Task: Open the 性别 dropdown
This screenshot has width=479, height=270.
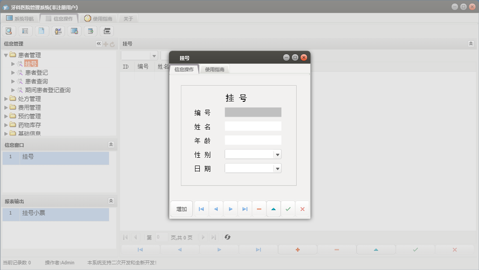Action: pos(277,154)
